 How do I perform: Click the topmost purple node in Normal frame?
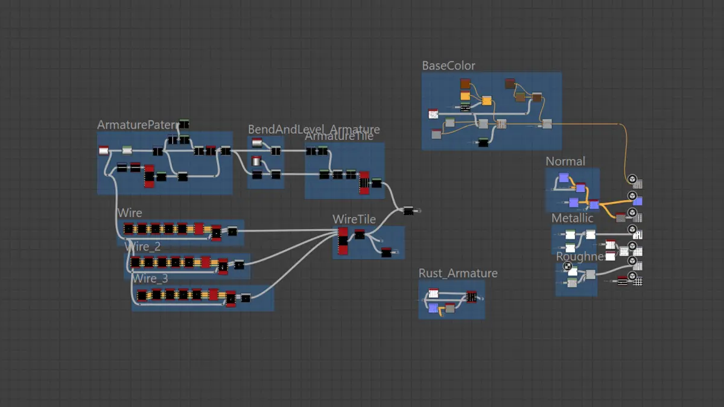coord(564,177)
